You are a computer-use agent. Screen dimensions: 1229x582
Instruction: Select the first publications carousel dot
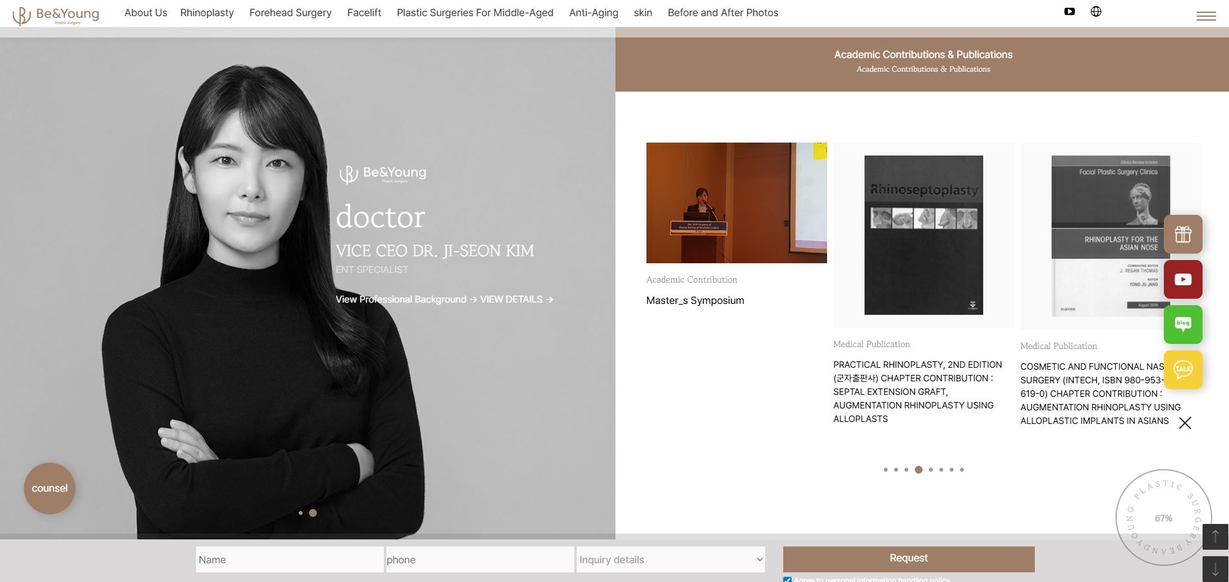coord(885,470)
